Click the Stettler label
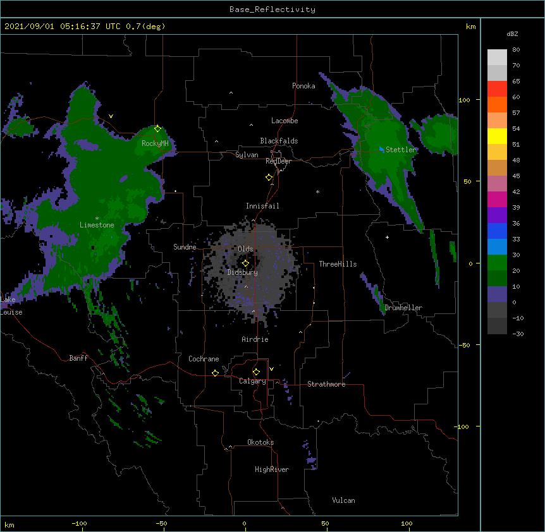The height and width of the screenshot is (532, 545). [x=401, y=150]
